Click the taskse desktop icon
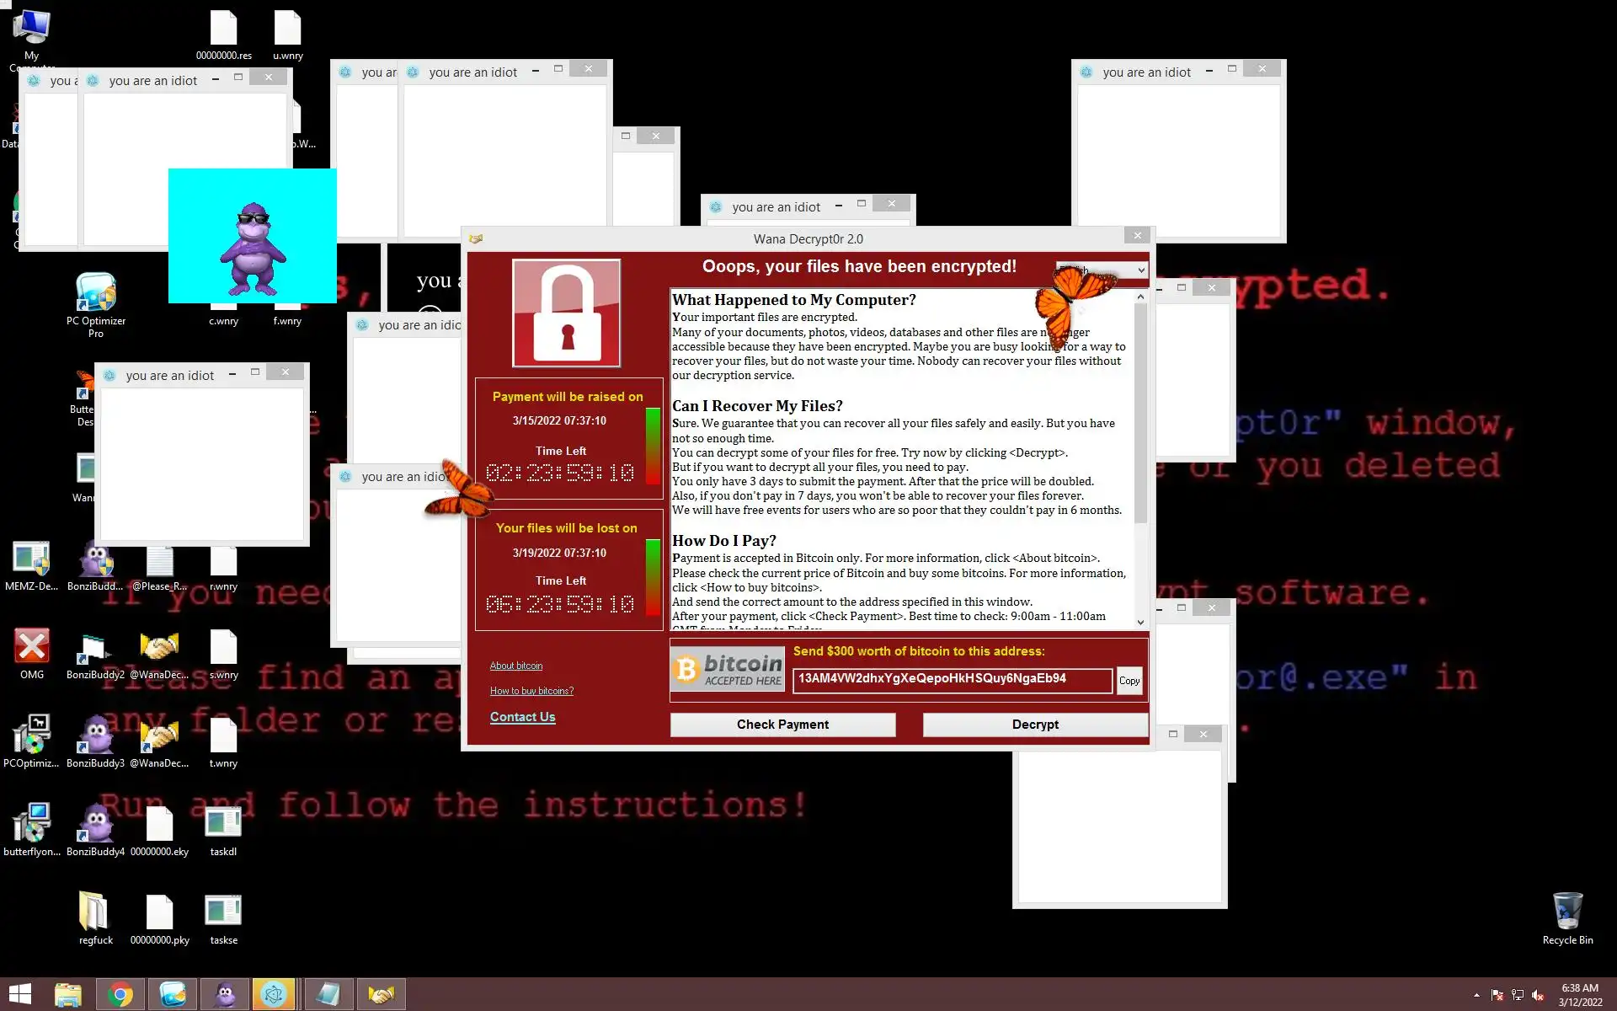 pos(223,913)
